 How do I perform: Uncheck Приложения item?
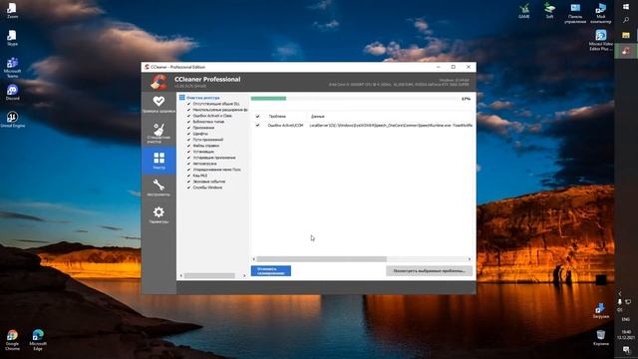coord(188,128)
